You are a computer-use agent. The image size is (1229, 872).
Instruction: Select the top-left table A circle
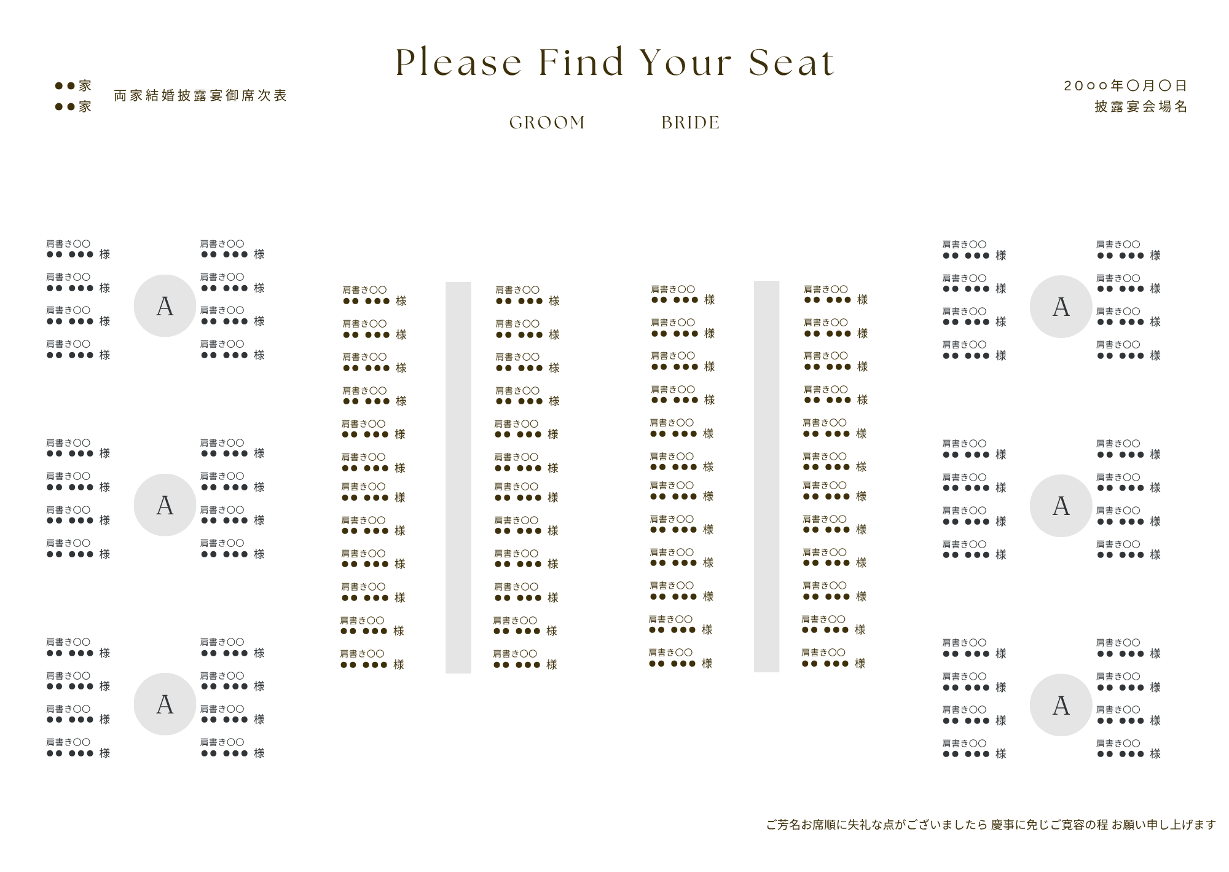pyautogui.click(x=165, y=305)
